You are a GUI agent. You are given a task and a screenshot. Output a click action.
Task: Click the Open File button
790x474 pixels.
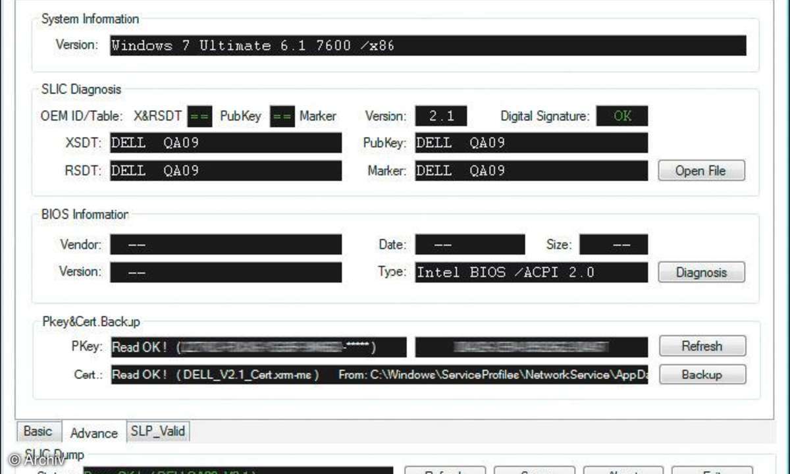(701, 171)
